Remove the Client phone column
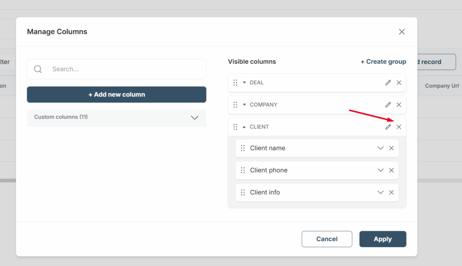Viewport: 462px width, 266px height. click(x=391, y=170)
